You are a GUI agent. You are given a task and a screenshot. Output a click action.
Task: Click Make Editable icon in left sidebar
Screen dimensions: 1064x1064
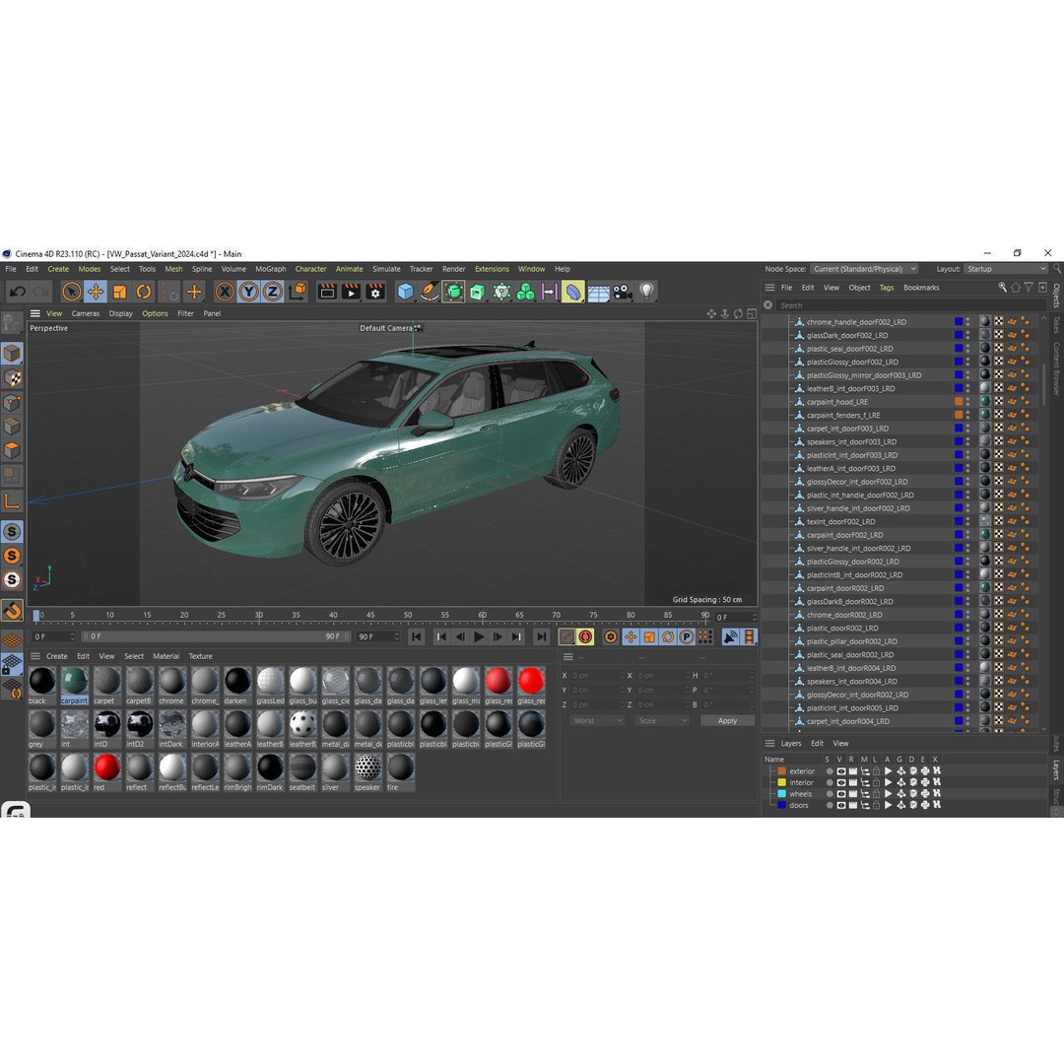tap(12, 323)
